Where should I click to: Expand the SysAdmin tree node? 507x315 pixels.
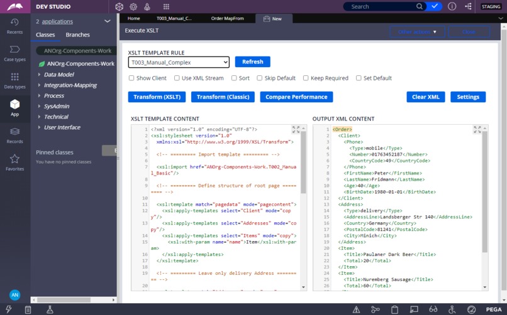(39, 106)
